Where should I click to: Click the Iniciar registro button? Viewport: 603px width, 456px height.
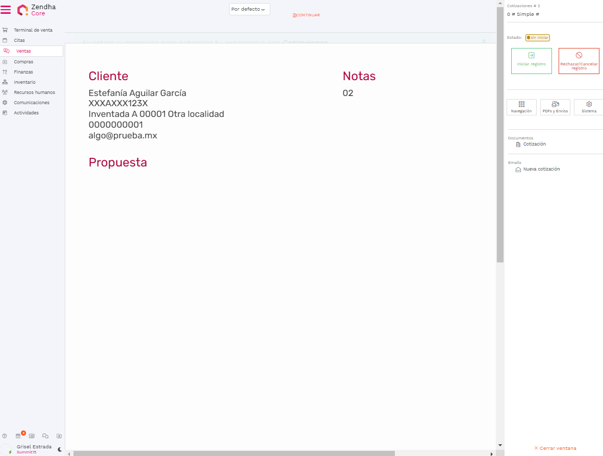pos(531,61)
